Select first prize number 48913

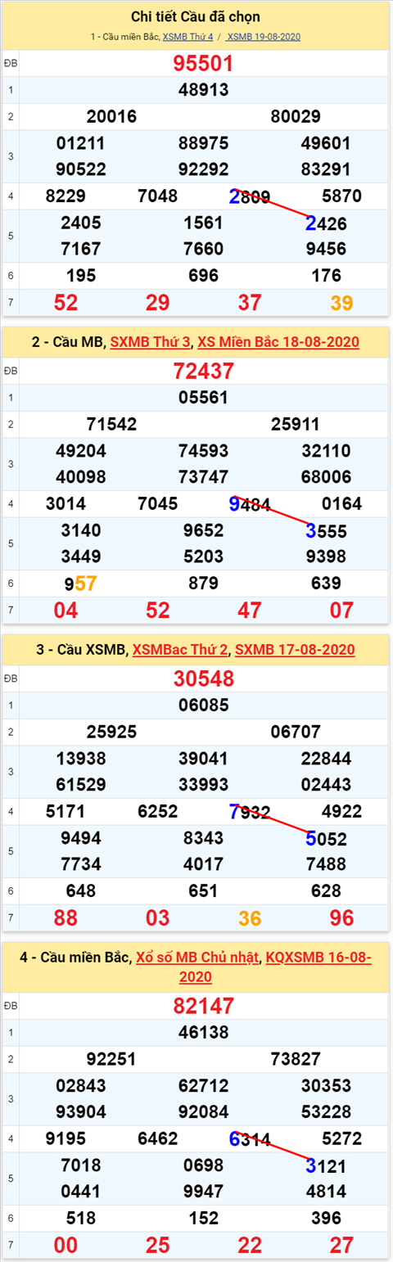(204, 90)
